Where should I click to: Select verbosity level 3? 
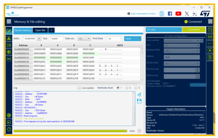(136, 88)
